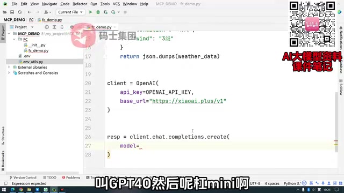The width and height of the screenshot is (344, 193).
Task: Open the Tools menu
Action: [x=105, y=4]
